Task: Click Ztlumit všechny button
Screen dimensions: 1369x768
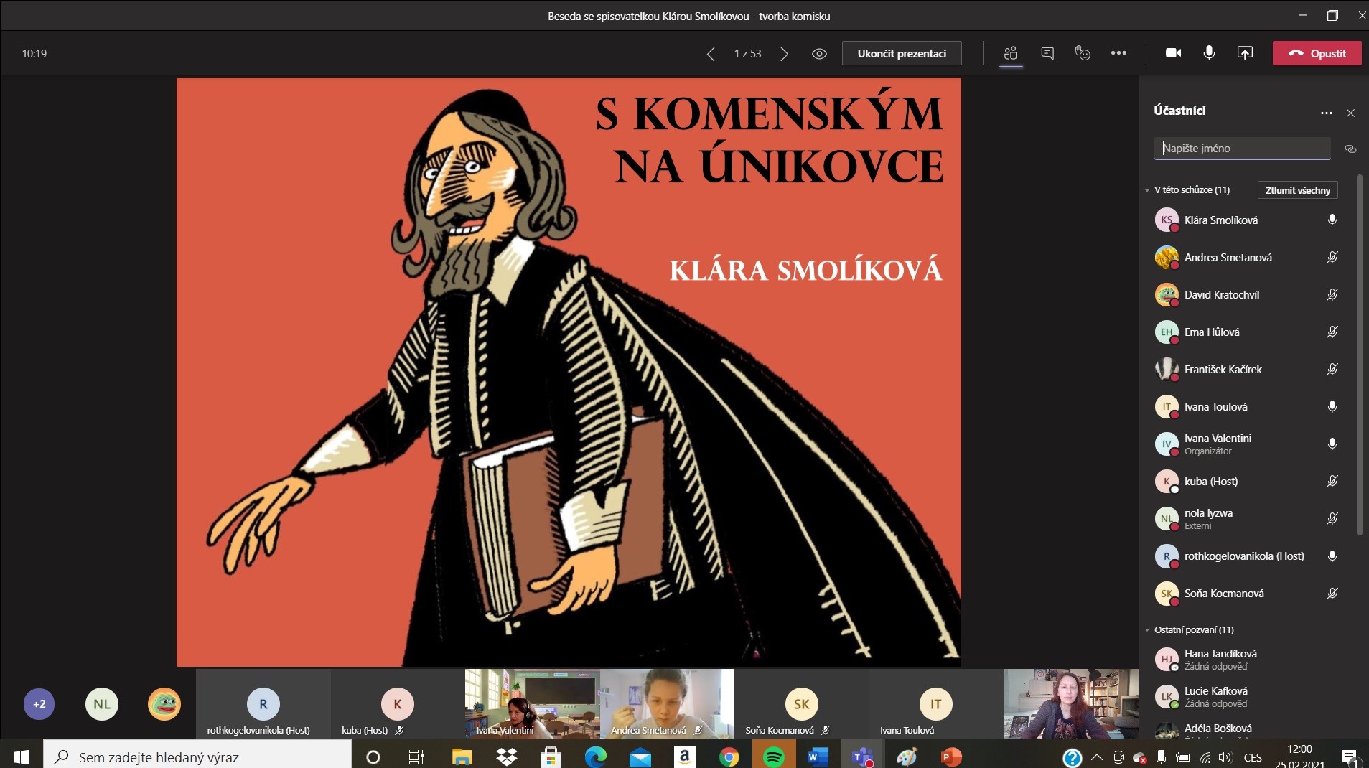Action: point(1297,190)
